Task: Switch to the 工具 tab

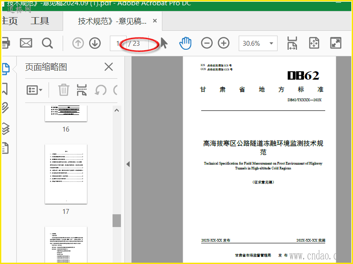Action: [40, 21]
